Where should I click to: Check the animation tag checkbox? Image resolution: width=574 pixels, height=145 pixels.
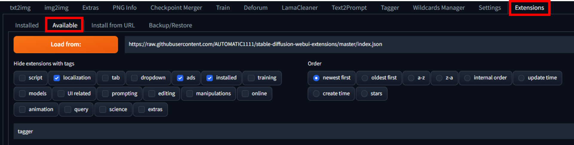pos(22,110)
